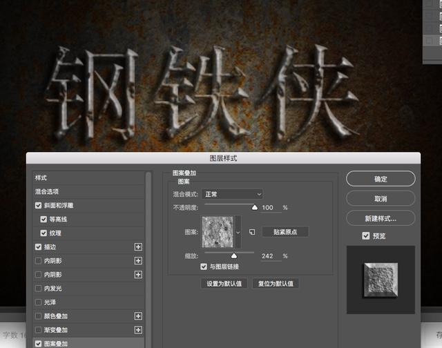This screenshot has height=348, width=442.
Task: Click the 缩放 value field showing 242
Action: [x=271, y=256]
